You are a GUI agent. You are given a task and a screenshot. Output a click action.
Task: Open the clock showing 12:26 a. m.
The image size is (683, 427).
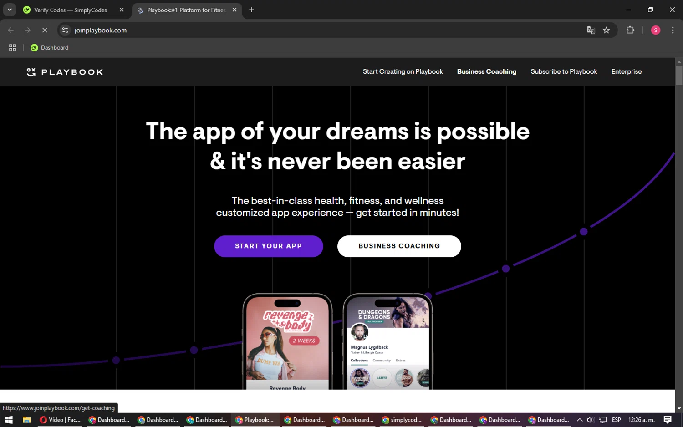coord(641,420)
